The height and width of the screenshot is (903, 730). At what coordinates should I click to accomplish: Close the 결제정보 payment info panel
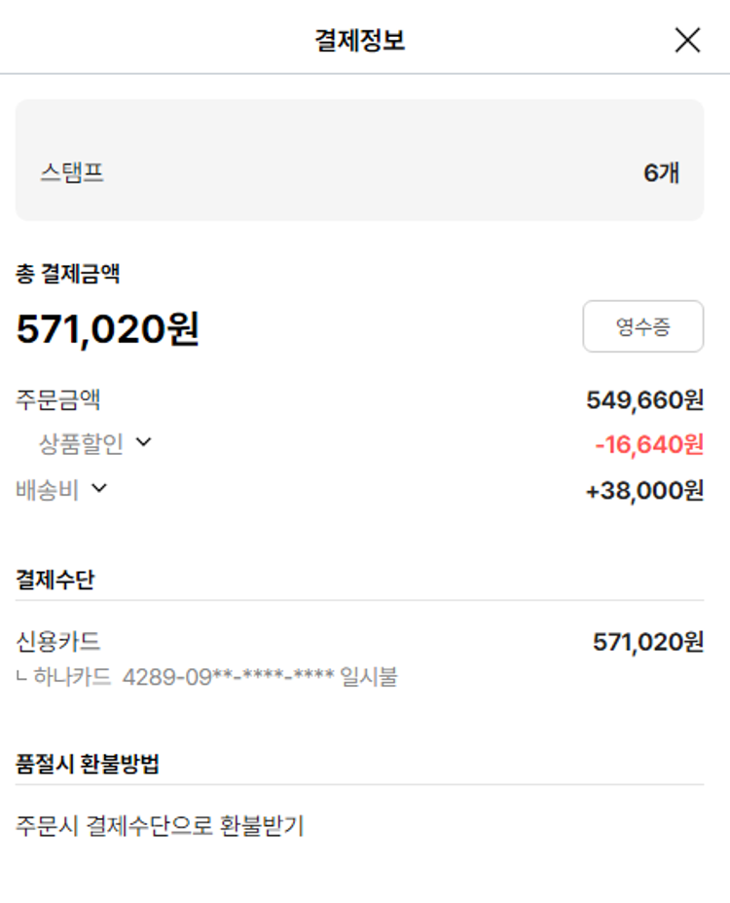click(x=687, y=40)
